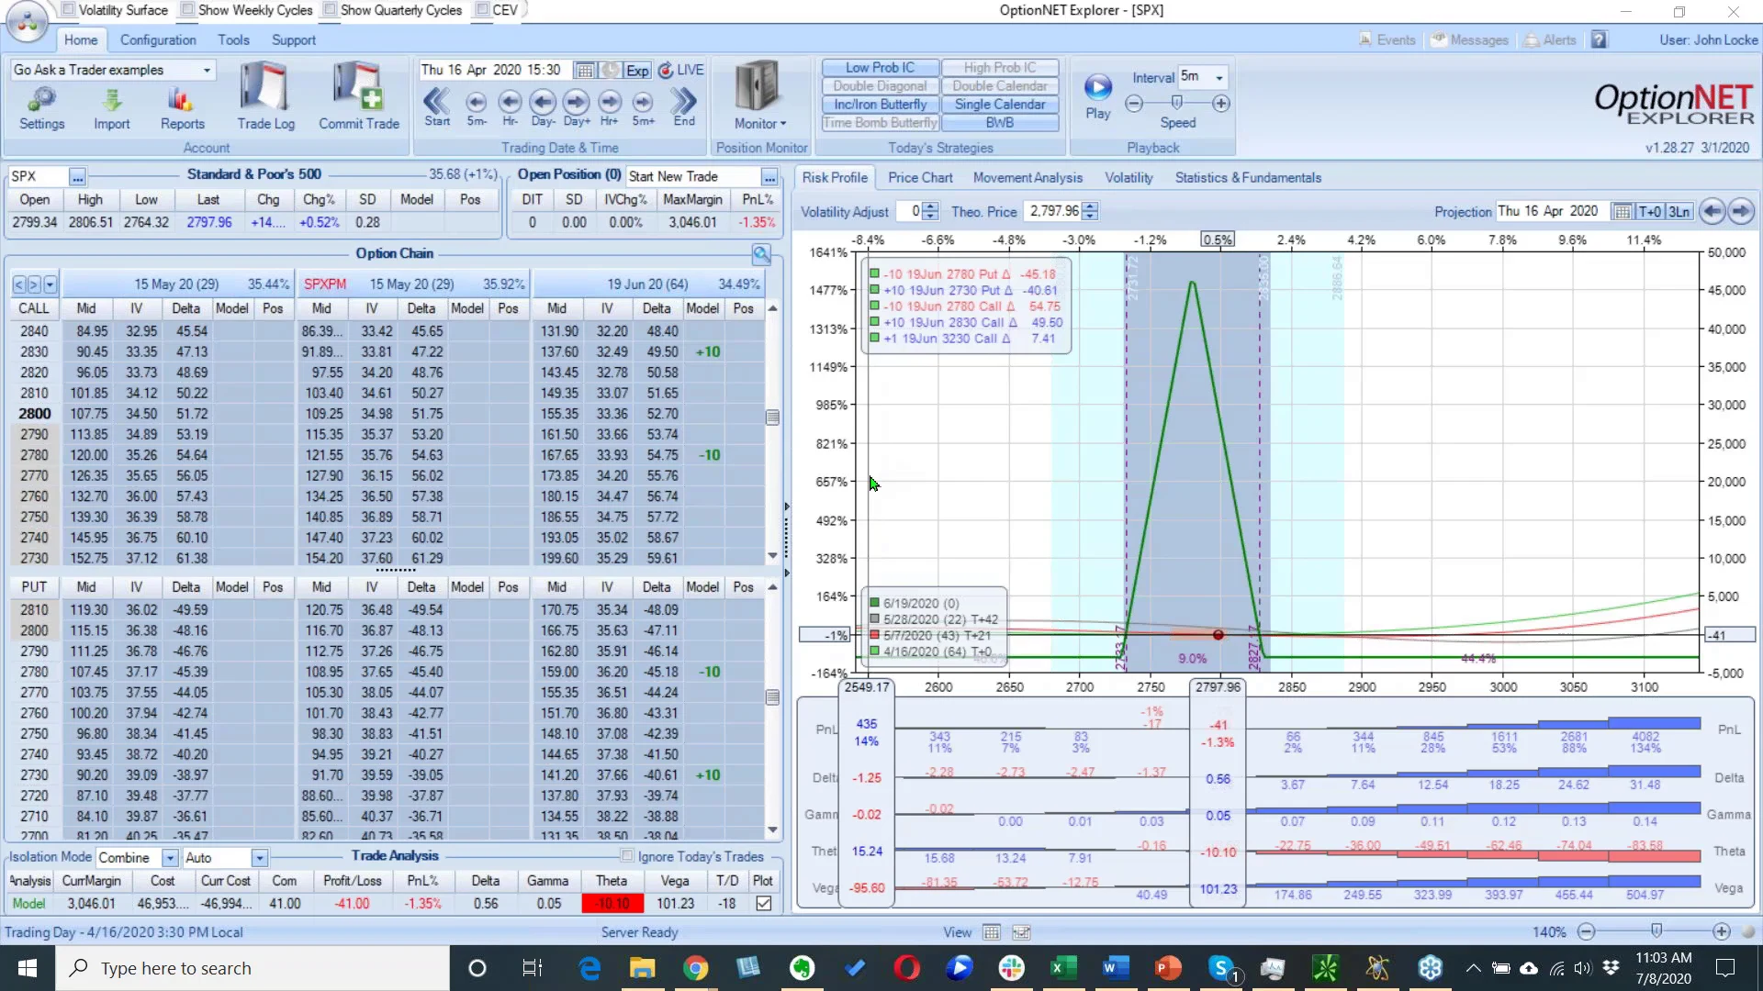Click the Theo. Price input field
The width and height of the screenshot is (1763, 991).
[x=1053, y=212]
